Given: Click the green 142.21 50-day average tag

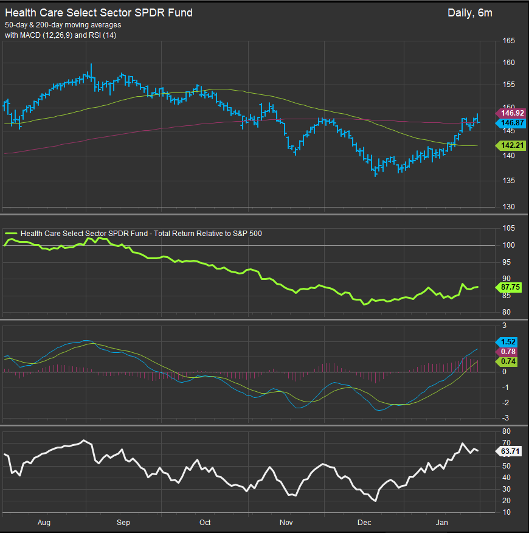Looking at the screenshot, I should 511,145.
